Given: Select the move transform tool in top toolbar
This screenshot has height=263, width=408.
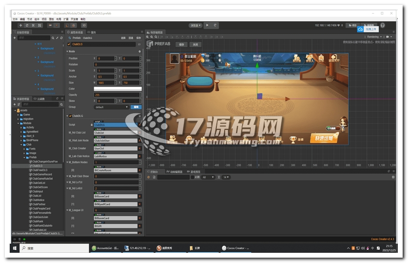Looking at the screenshot, I should tap(20, 25).
